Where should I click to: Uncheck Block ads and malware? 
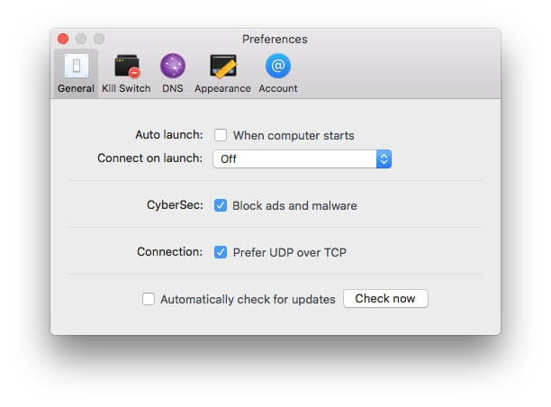tap(221, 205)
